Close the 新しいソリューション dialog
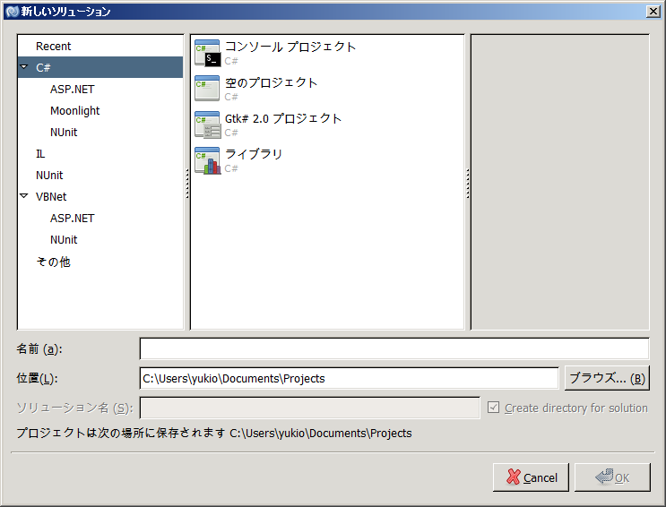666x507 pixels. point(653,11)
